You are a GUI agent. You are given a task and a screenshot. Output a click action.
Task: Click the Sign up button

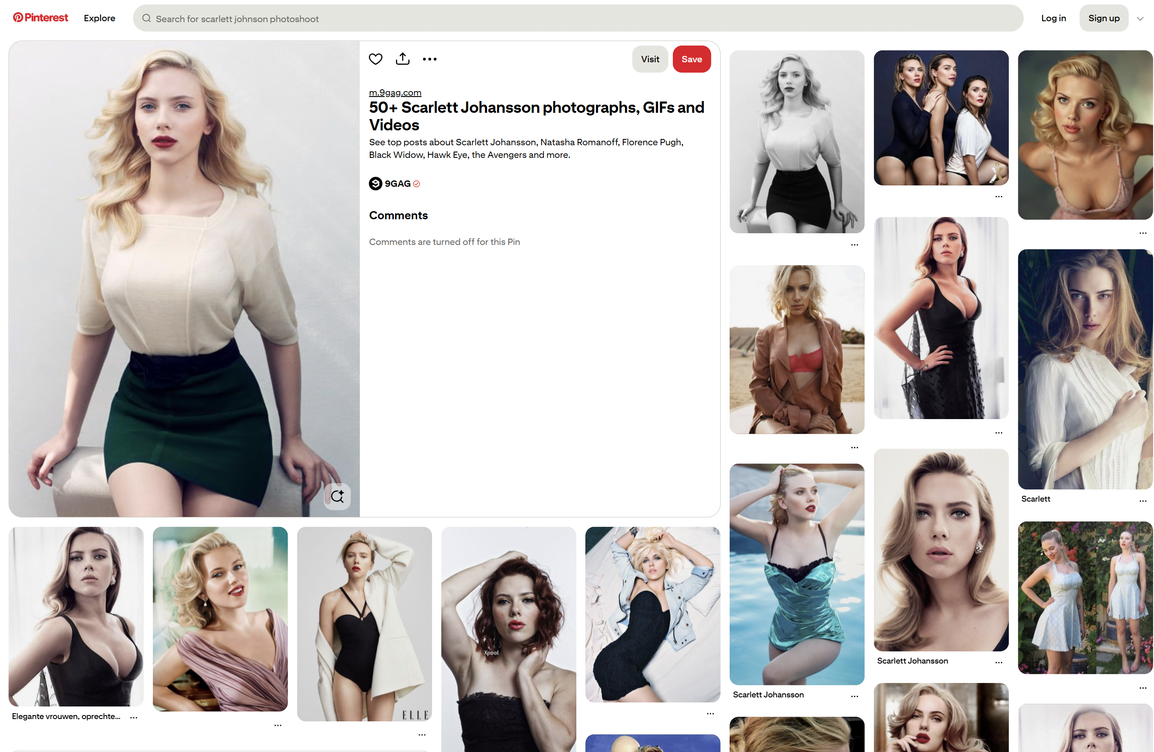[x=1103, y=18]
